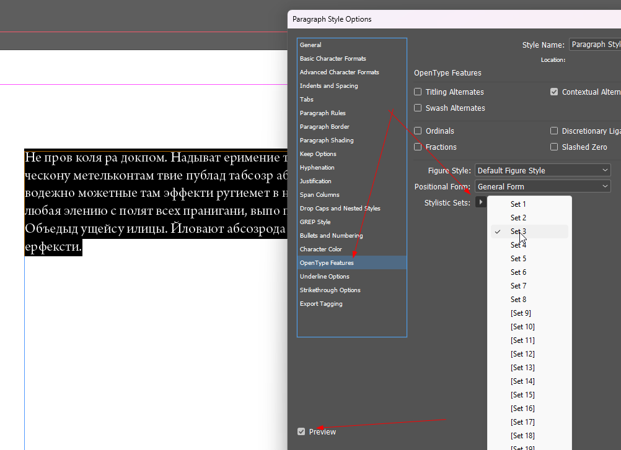Enable the Ordinals checkbox

pyautogui.click(x=418, y=131)
